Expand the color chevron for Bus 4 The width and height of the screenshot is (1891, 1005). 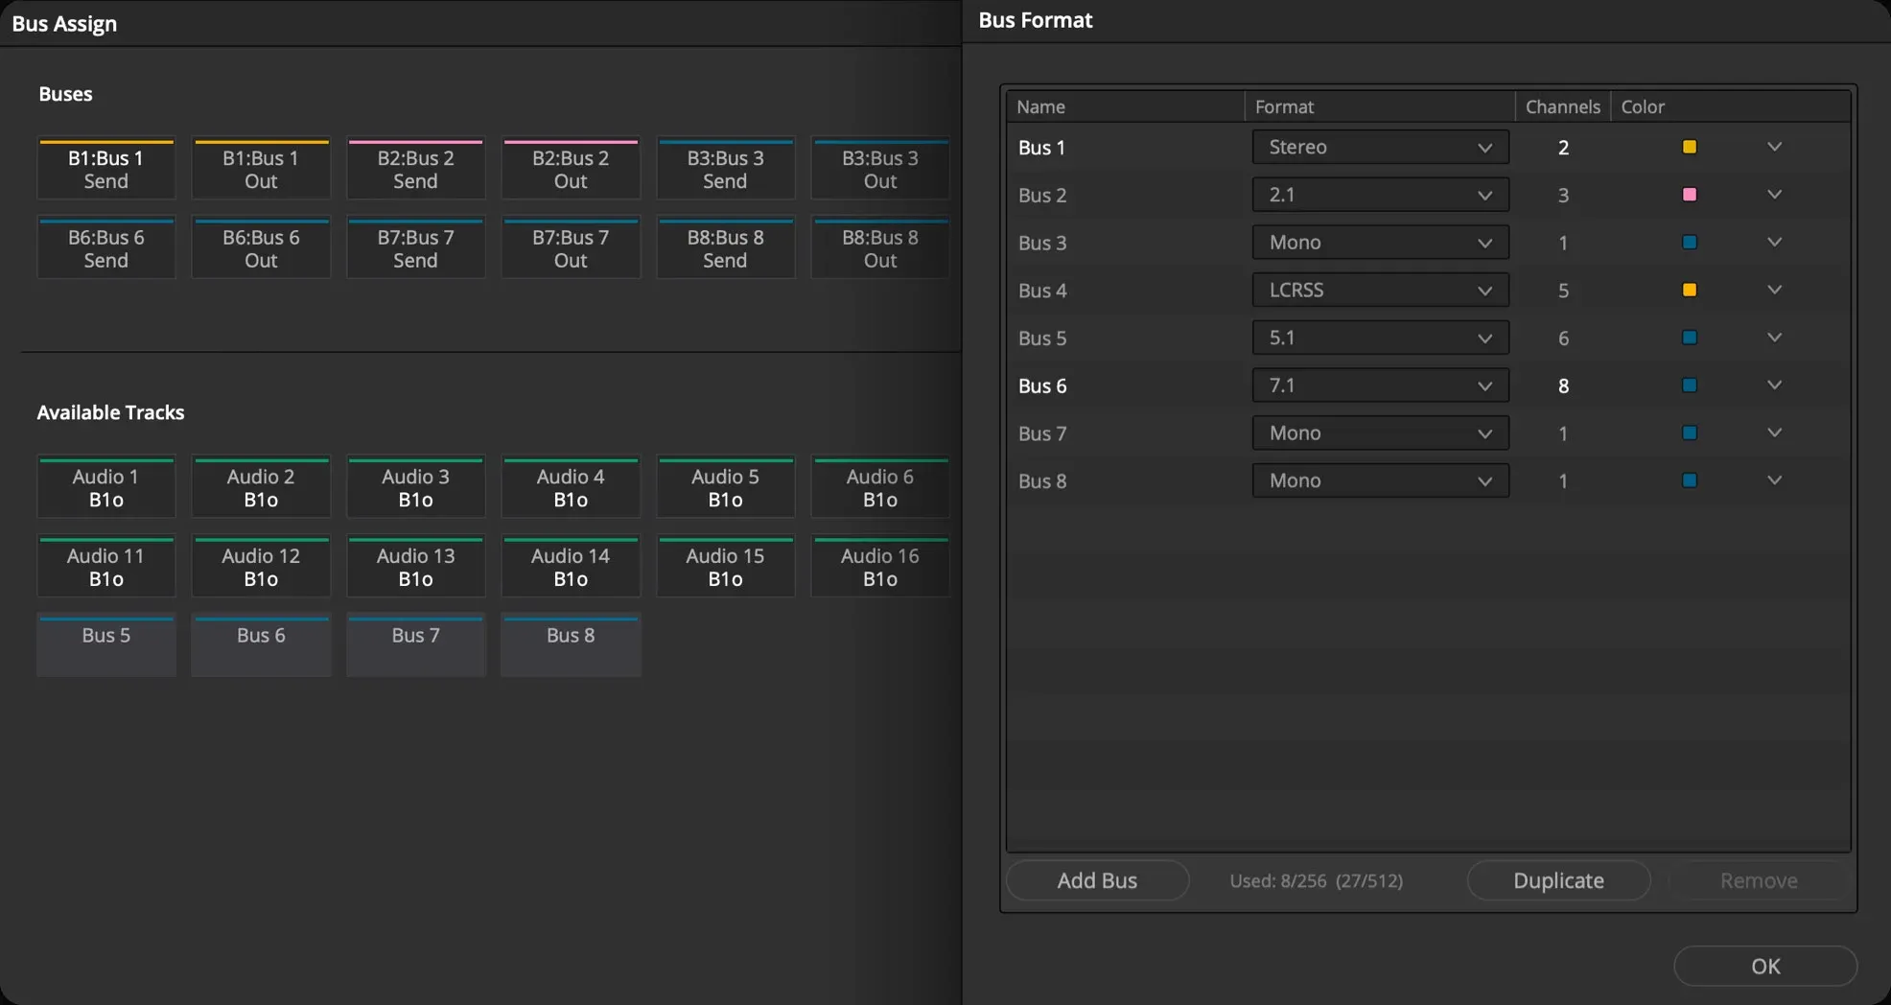coord(1774,290)
